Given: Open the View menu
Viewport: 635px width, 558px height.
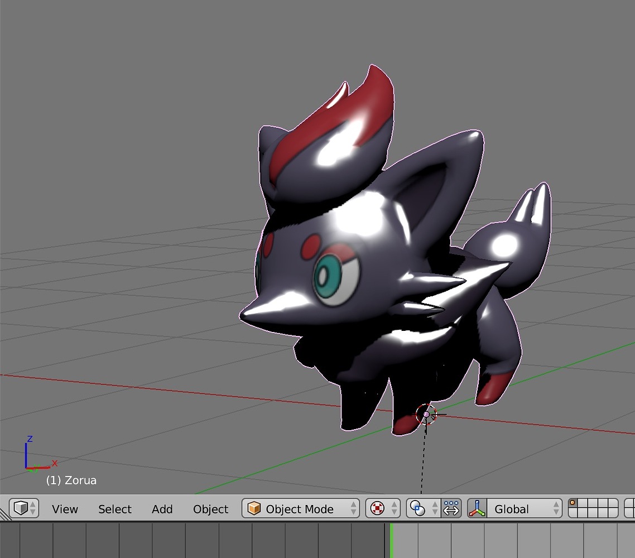Looking at the screenshot, I should click(x=65, y=508).
